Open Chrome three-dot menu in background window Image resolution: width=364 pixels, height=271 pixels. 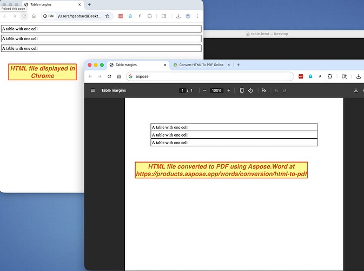197,16
